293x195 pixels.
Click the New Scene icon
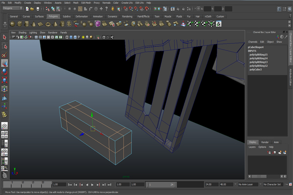tap(27, 9)
